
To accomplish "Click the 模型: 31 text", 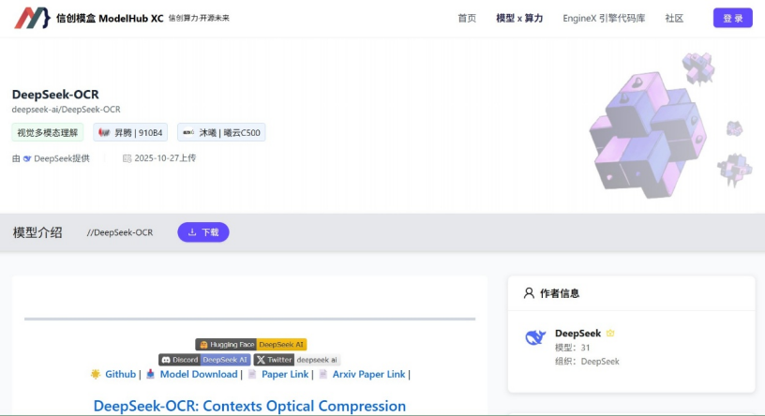I will [572, 348].
